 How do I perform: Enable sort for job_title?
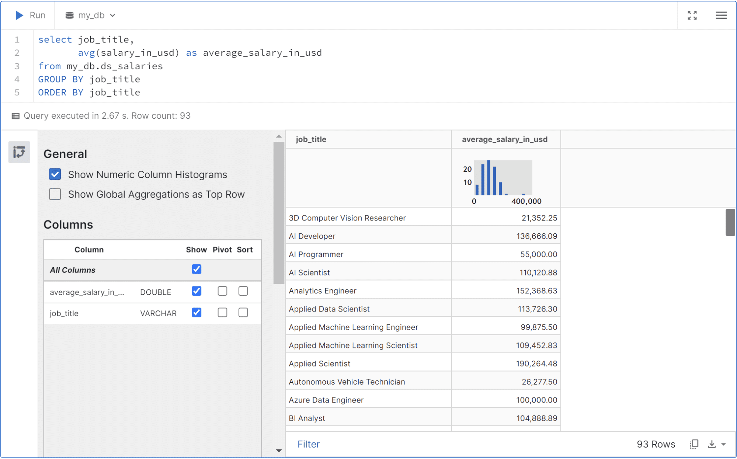(243, 313)
